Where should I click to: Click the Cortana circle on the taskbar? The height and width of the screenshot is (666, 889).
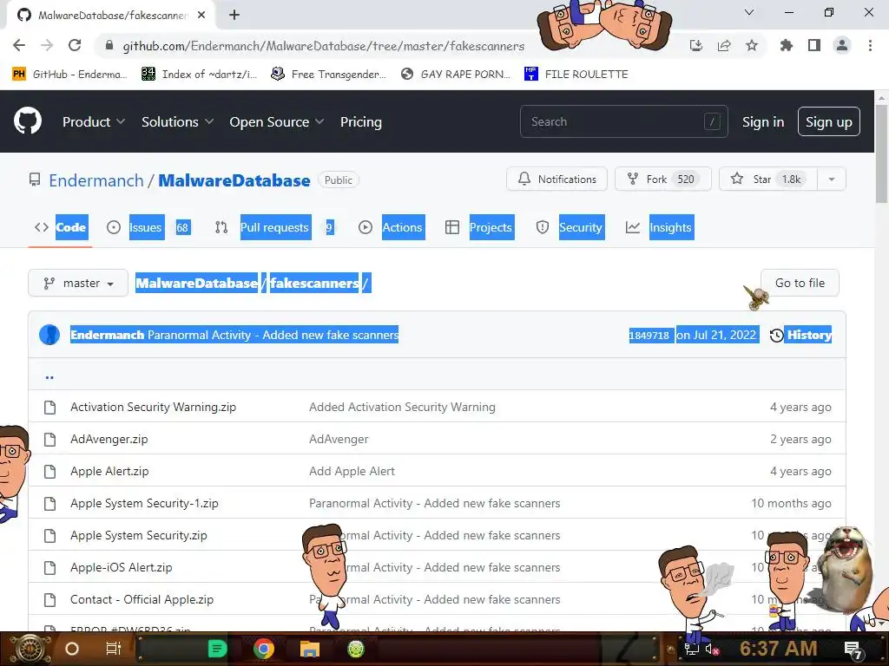72,649
